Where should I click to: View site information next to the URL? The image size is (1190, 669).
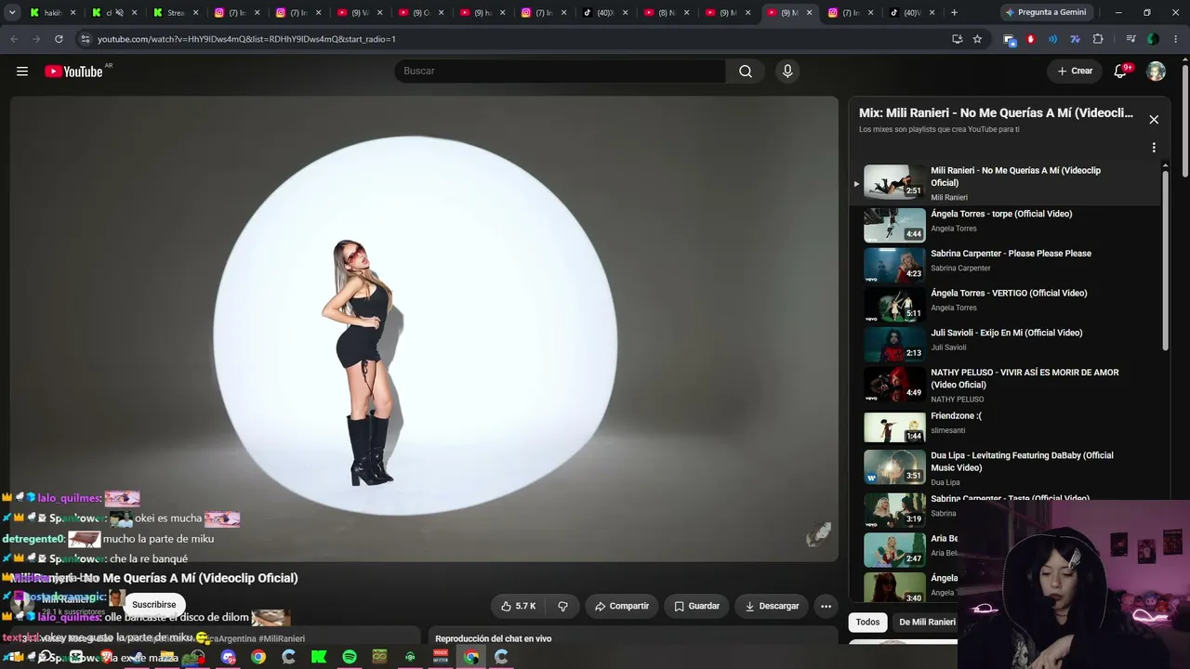pos(85,39)
